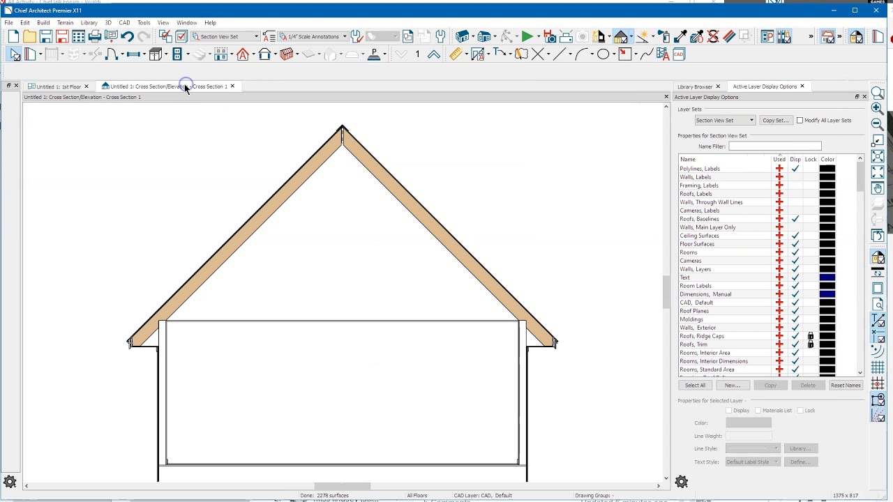Open preferences gear at bottom left
This screenshot has height=502, width=893.
coord(10,481)
